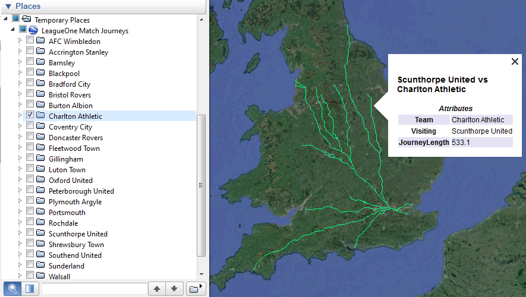
Task: Click the Shrewsbury Town folder icon
Action: 40,244
